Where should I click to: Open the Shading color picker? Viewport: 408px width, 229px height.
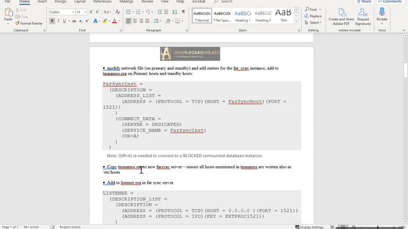pyautogui.click(x=168, y=21)
